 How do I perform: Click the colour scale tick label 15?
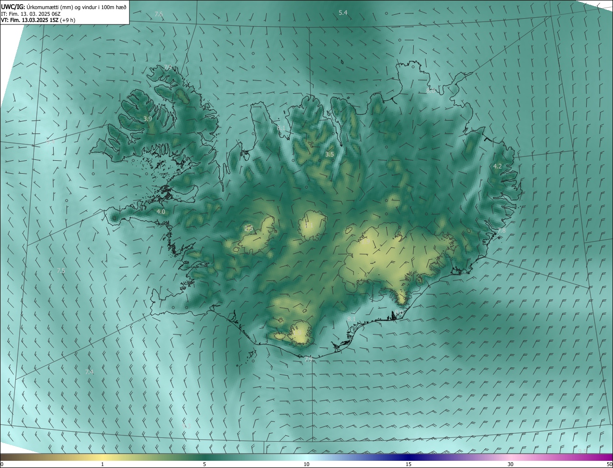[x=409, y=464]
